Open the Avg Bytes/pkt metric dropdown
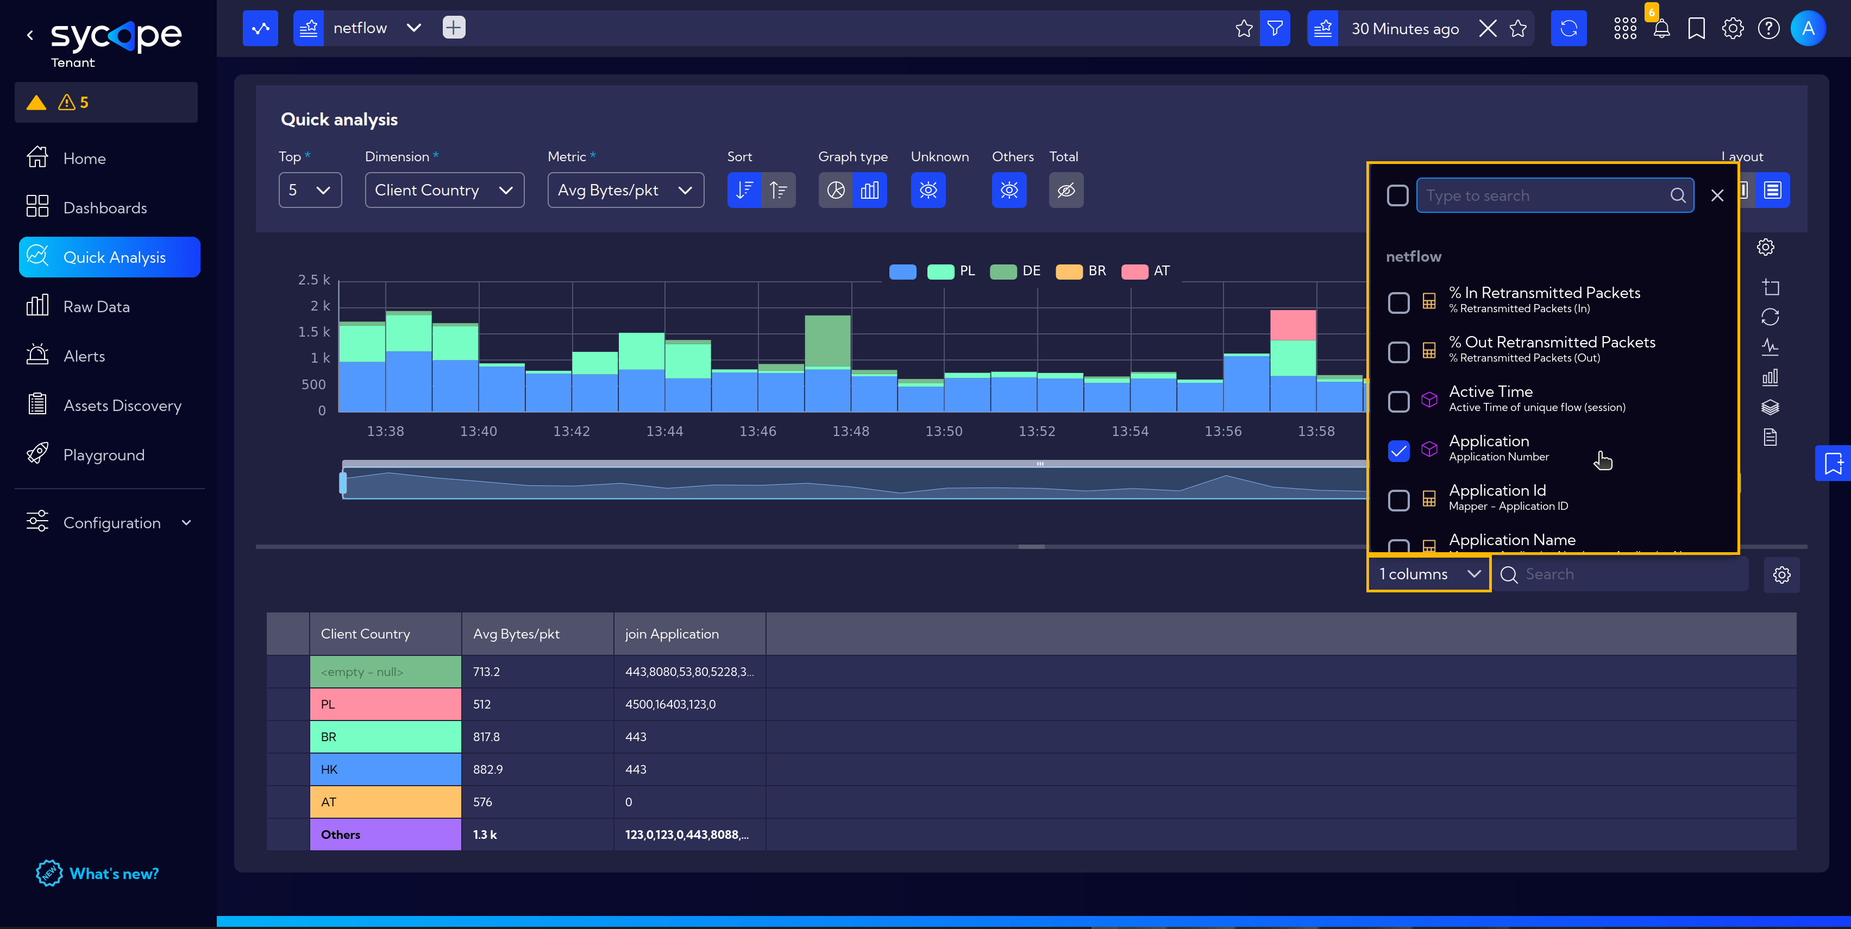 point(625,190)
